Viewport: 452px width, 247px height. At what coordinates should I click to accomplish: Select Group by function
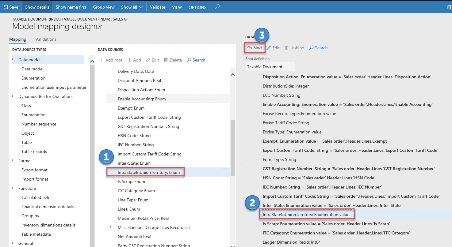point(30,216)
